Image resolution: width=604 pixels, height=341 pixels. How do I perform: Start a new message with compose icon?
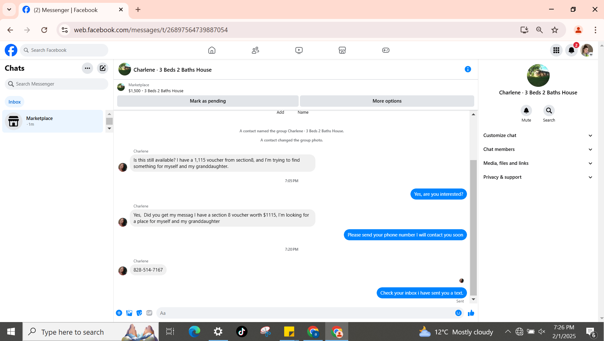[103, 68]
